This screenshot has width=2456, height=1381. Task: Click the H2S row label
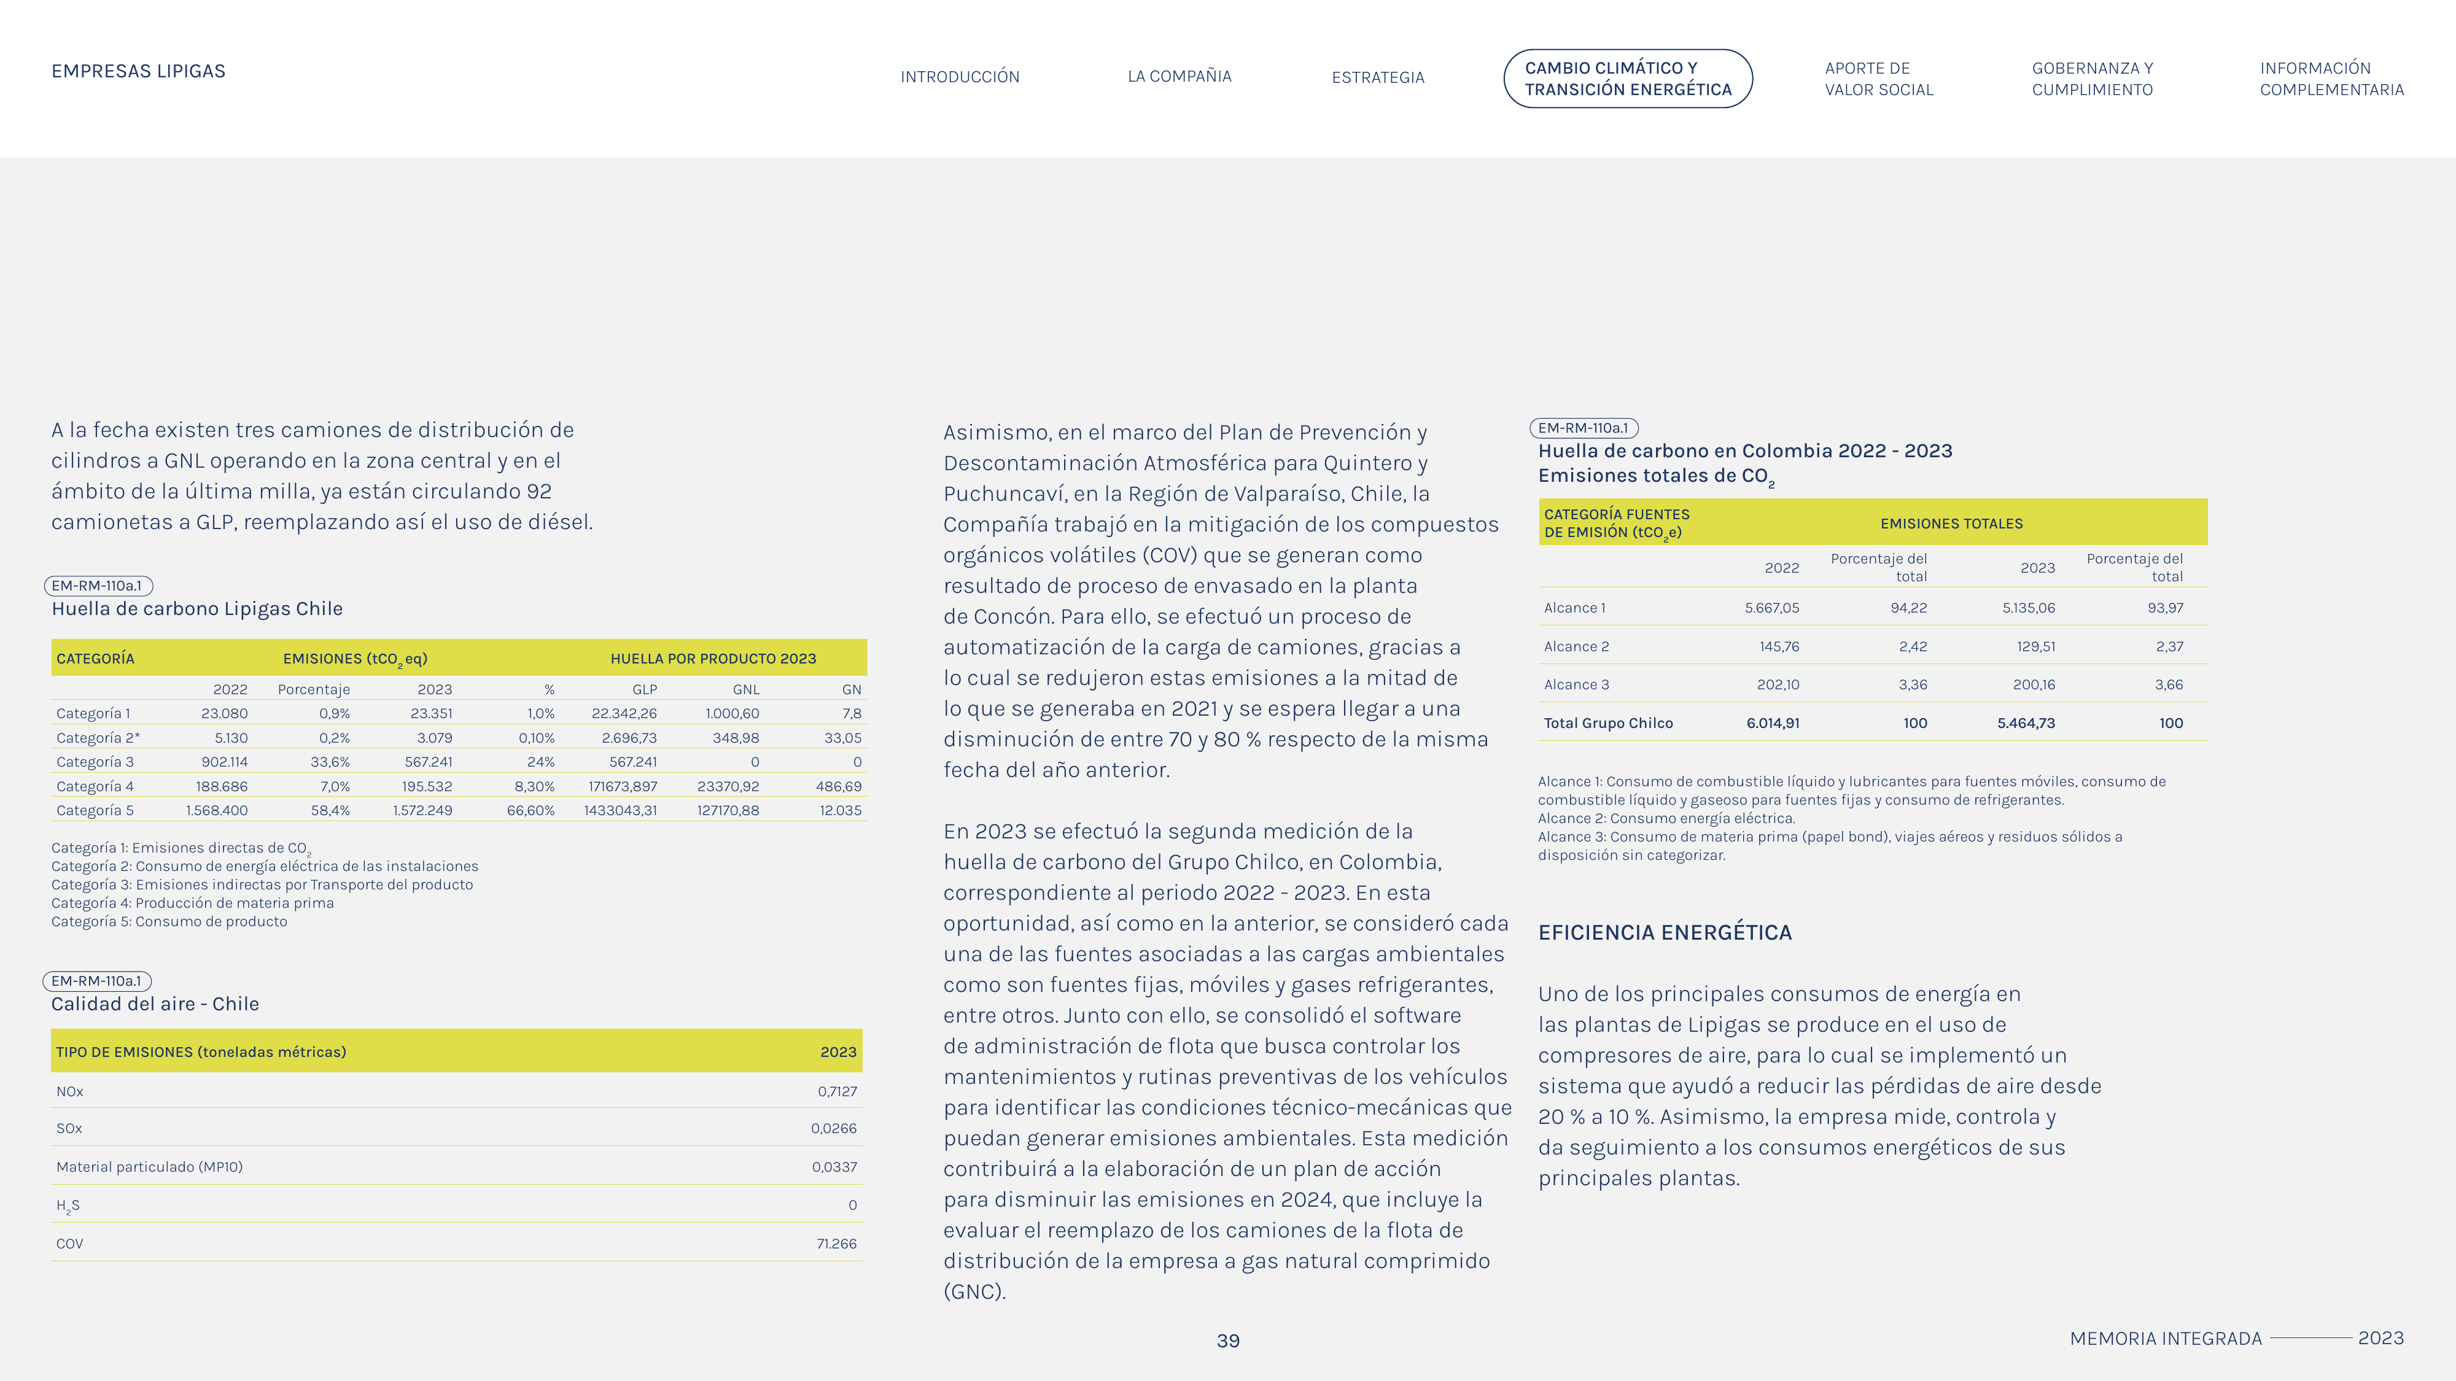pyautogui.click(x=68, y=1205)
